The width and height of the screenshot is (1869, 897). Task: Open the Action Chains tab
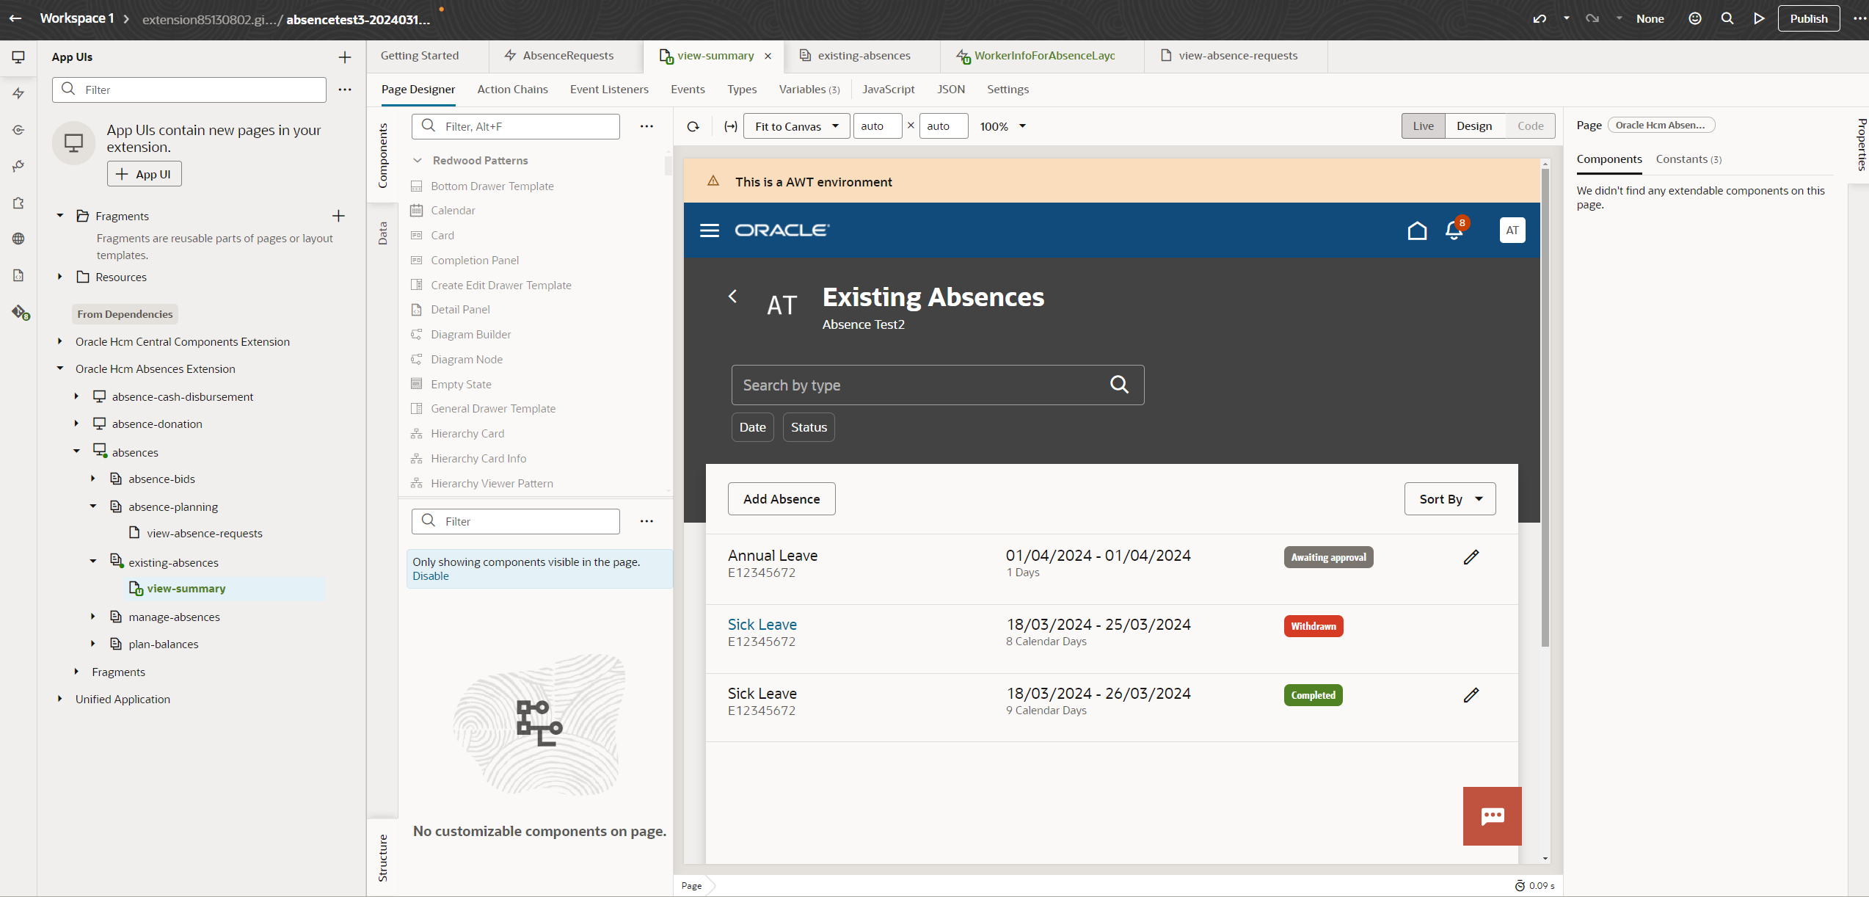coord(512,90)
